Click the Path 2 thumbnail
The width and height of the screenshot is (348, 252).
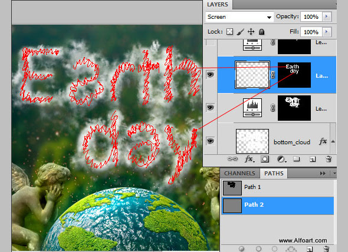(x=232, y=205)
